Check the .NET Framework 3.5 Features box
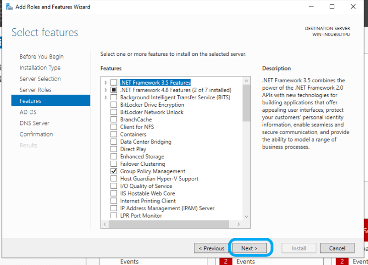The height and width of the screenshot is (265, 368). pyautogui.click(x=114, y=83)
